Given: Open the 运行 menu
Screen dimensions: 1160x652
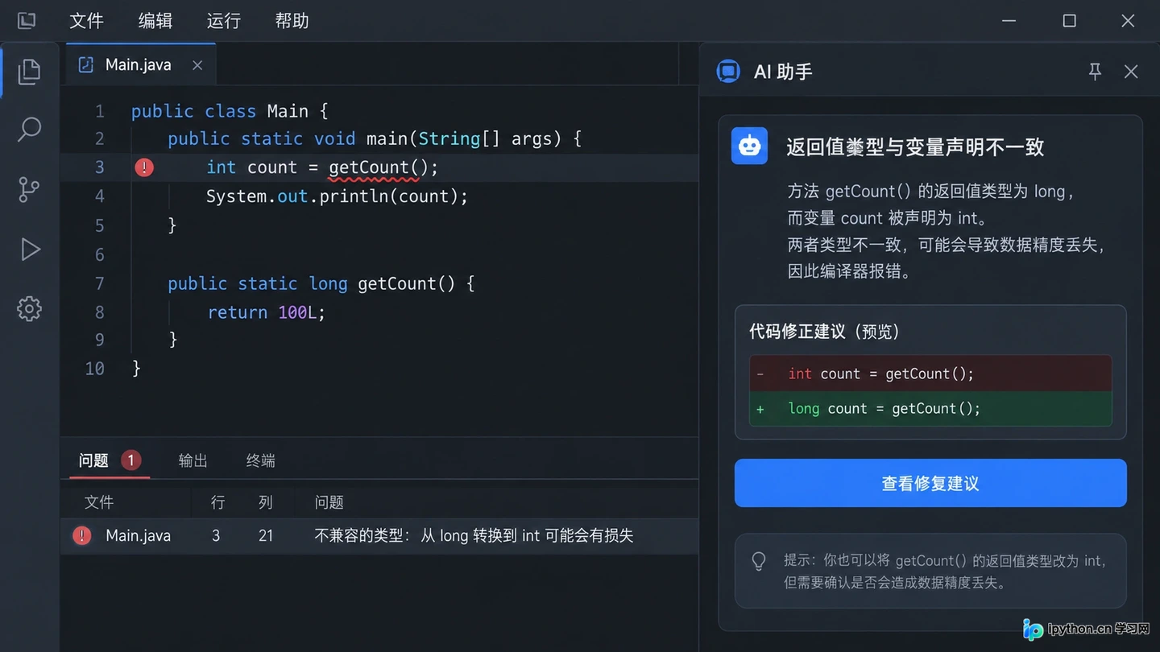Looking at the screenshot, I should pos(223,21).
